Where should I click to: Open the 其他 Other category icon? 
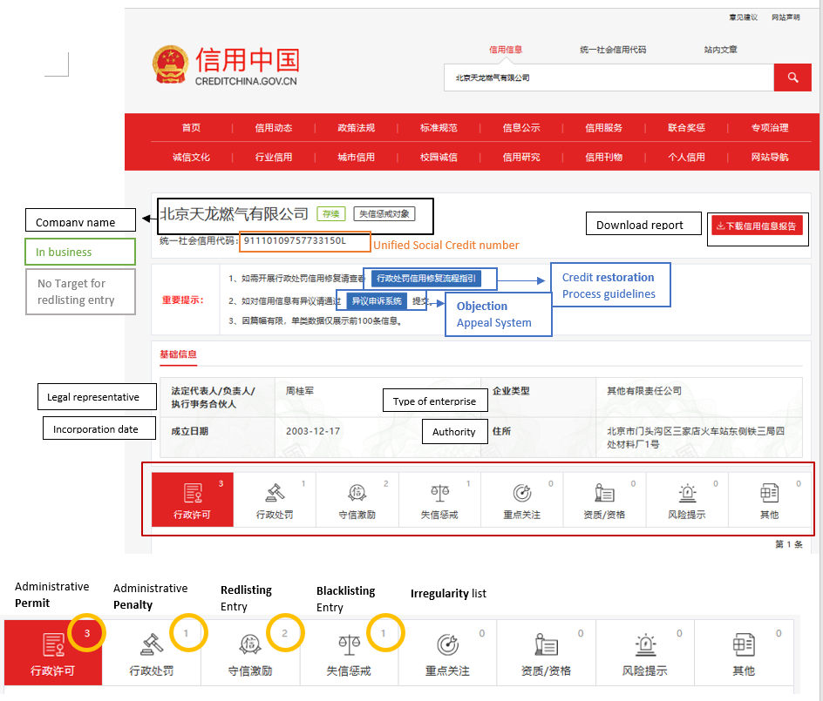point(770,499)
